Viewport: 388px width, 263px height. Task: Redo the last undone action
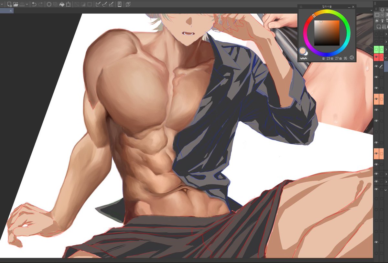click(x=40, y=4)
